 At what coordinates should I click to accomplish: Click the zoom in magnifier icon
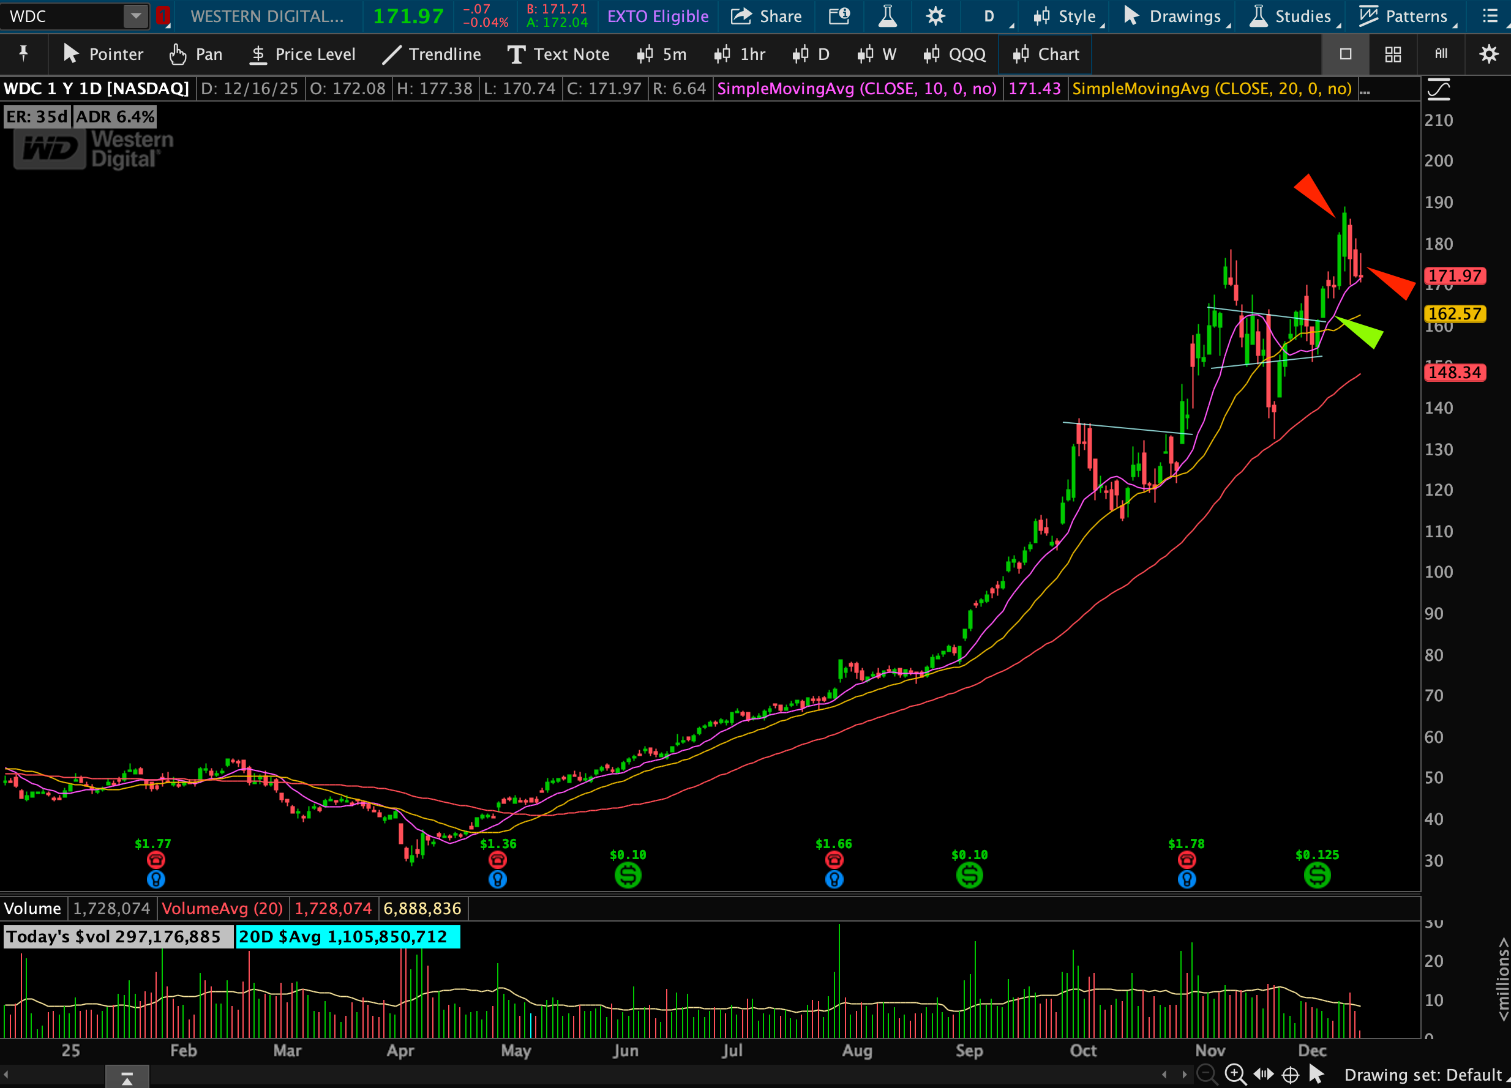click(1234, 1074)
